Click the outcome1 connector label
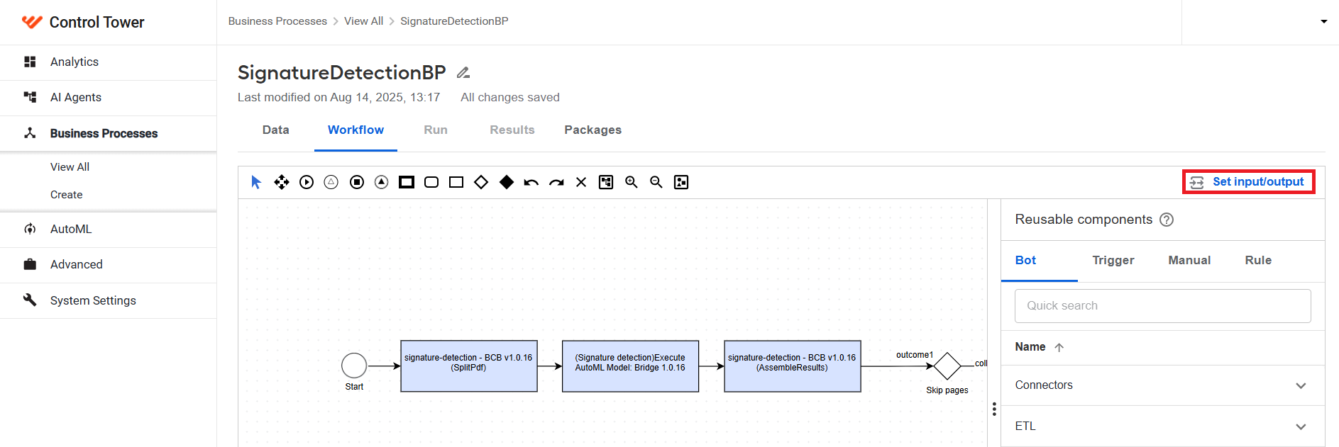This screenshot has height=447, width=1339. [914, 355]
